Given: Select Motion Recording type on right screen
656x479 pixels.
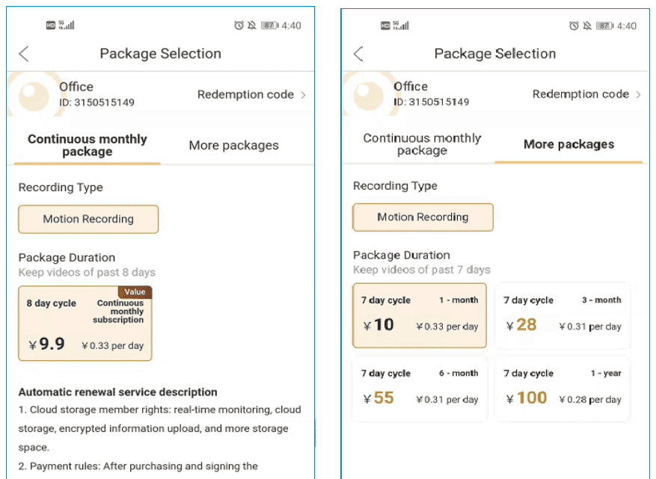Looking at the screenshot, I should pyautogui.click(x=423, y=217).
